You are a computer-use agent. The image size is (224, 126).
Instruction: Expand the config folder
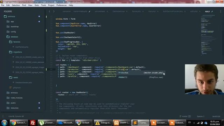point(8,32)
